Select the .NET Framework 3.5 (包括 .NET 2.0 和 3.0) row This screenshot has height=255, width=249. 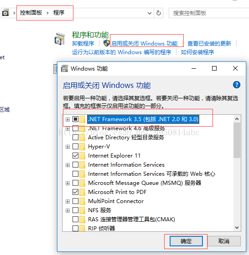pos(143,119)
